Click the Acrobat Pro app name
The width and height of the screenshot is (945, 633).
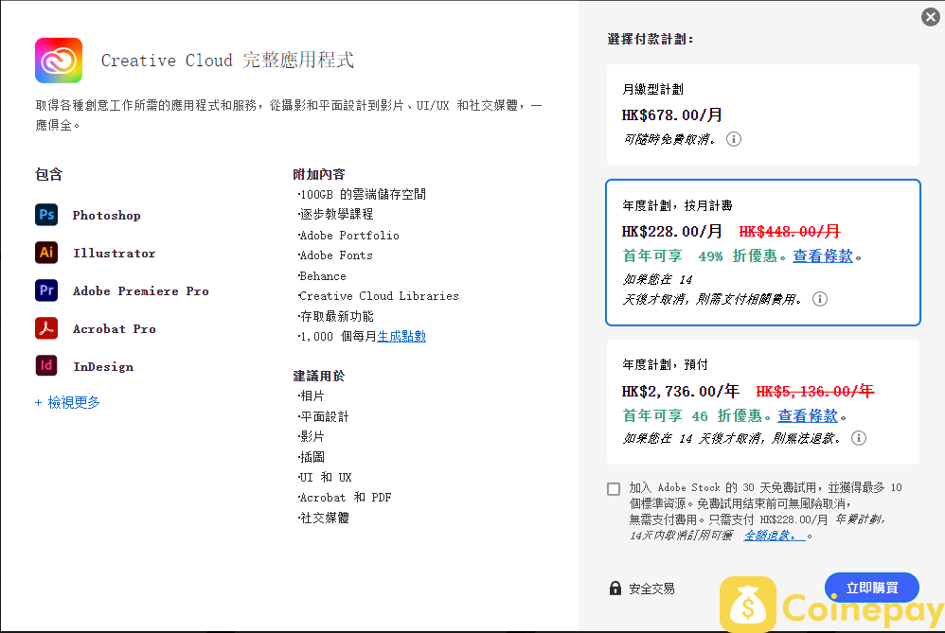click(x=114, y=329)
